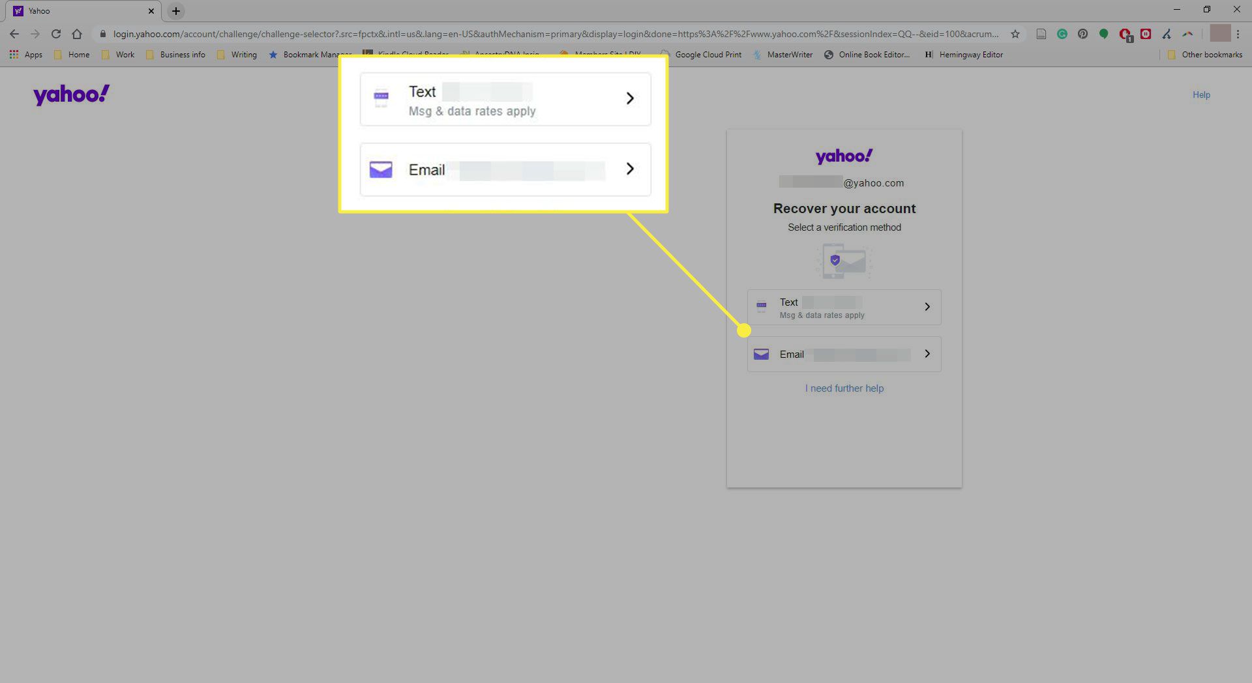Click the envelope icon in Email option

(x=761, y=354)
